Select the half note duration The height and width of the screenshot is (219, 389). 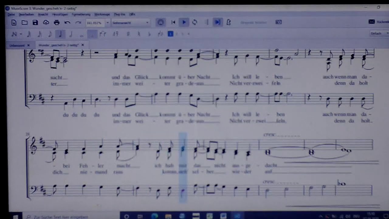point(71,34)
